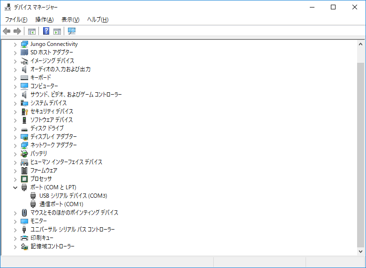Expand the ネットワーク アダプター node
The image size is (366, 268).
tap(15, 145)
